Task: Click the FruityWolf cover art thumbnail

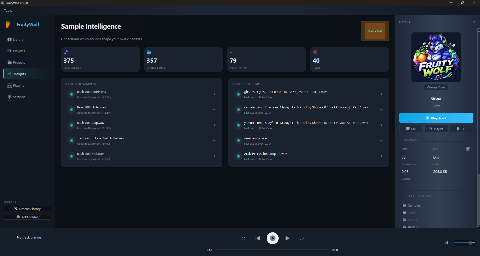Action: (436, 57)
